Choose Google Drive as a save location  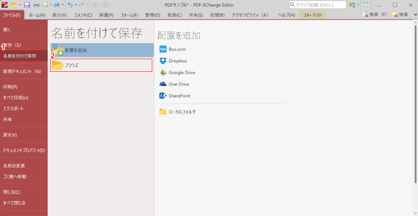[177, 72]
